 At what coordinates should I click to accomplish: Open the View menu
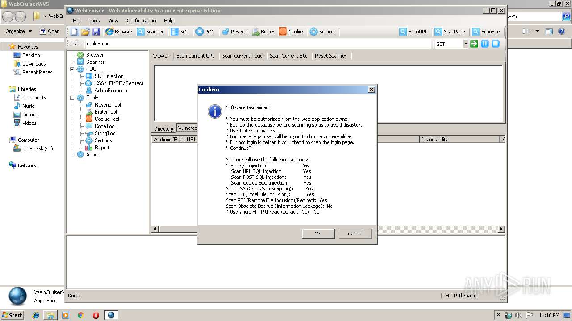[x=113, y=21]
